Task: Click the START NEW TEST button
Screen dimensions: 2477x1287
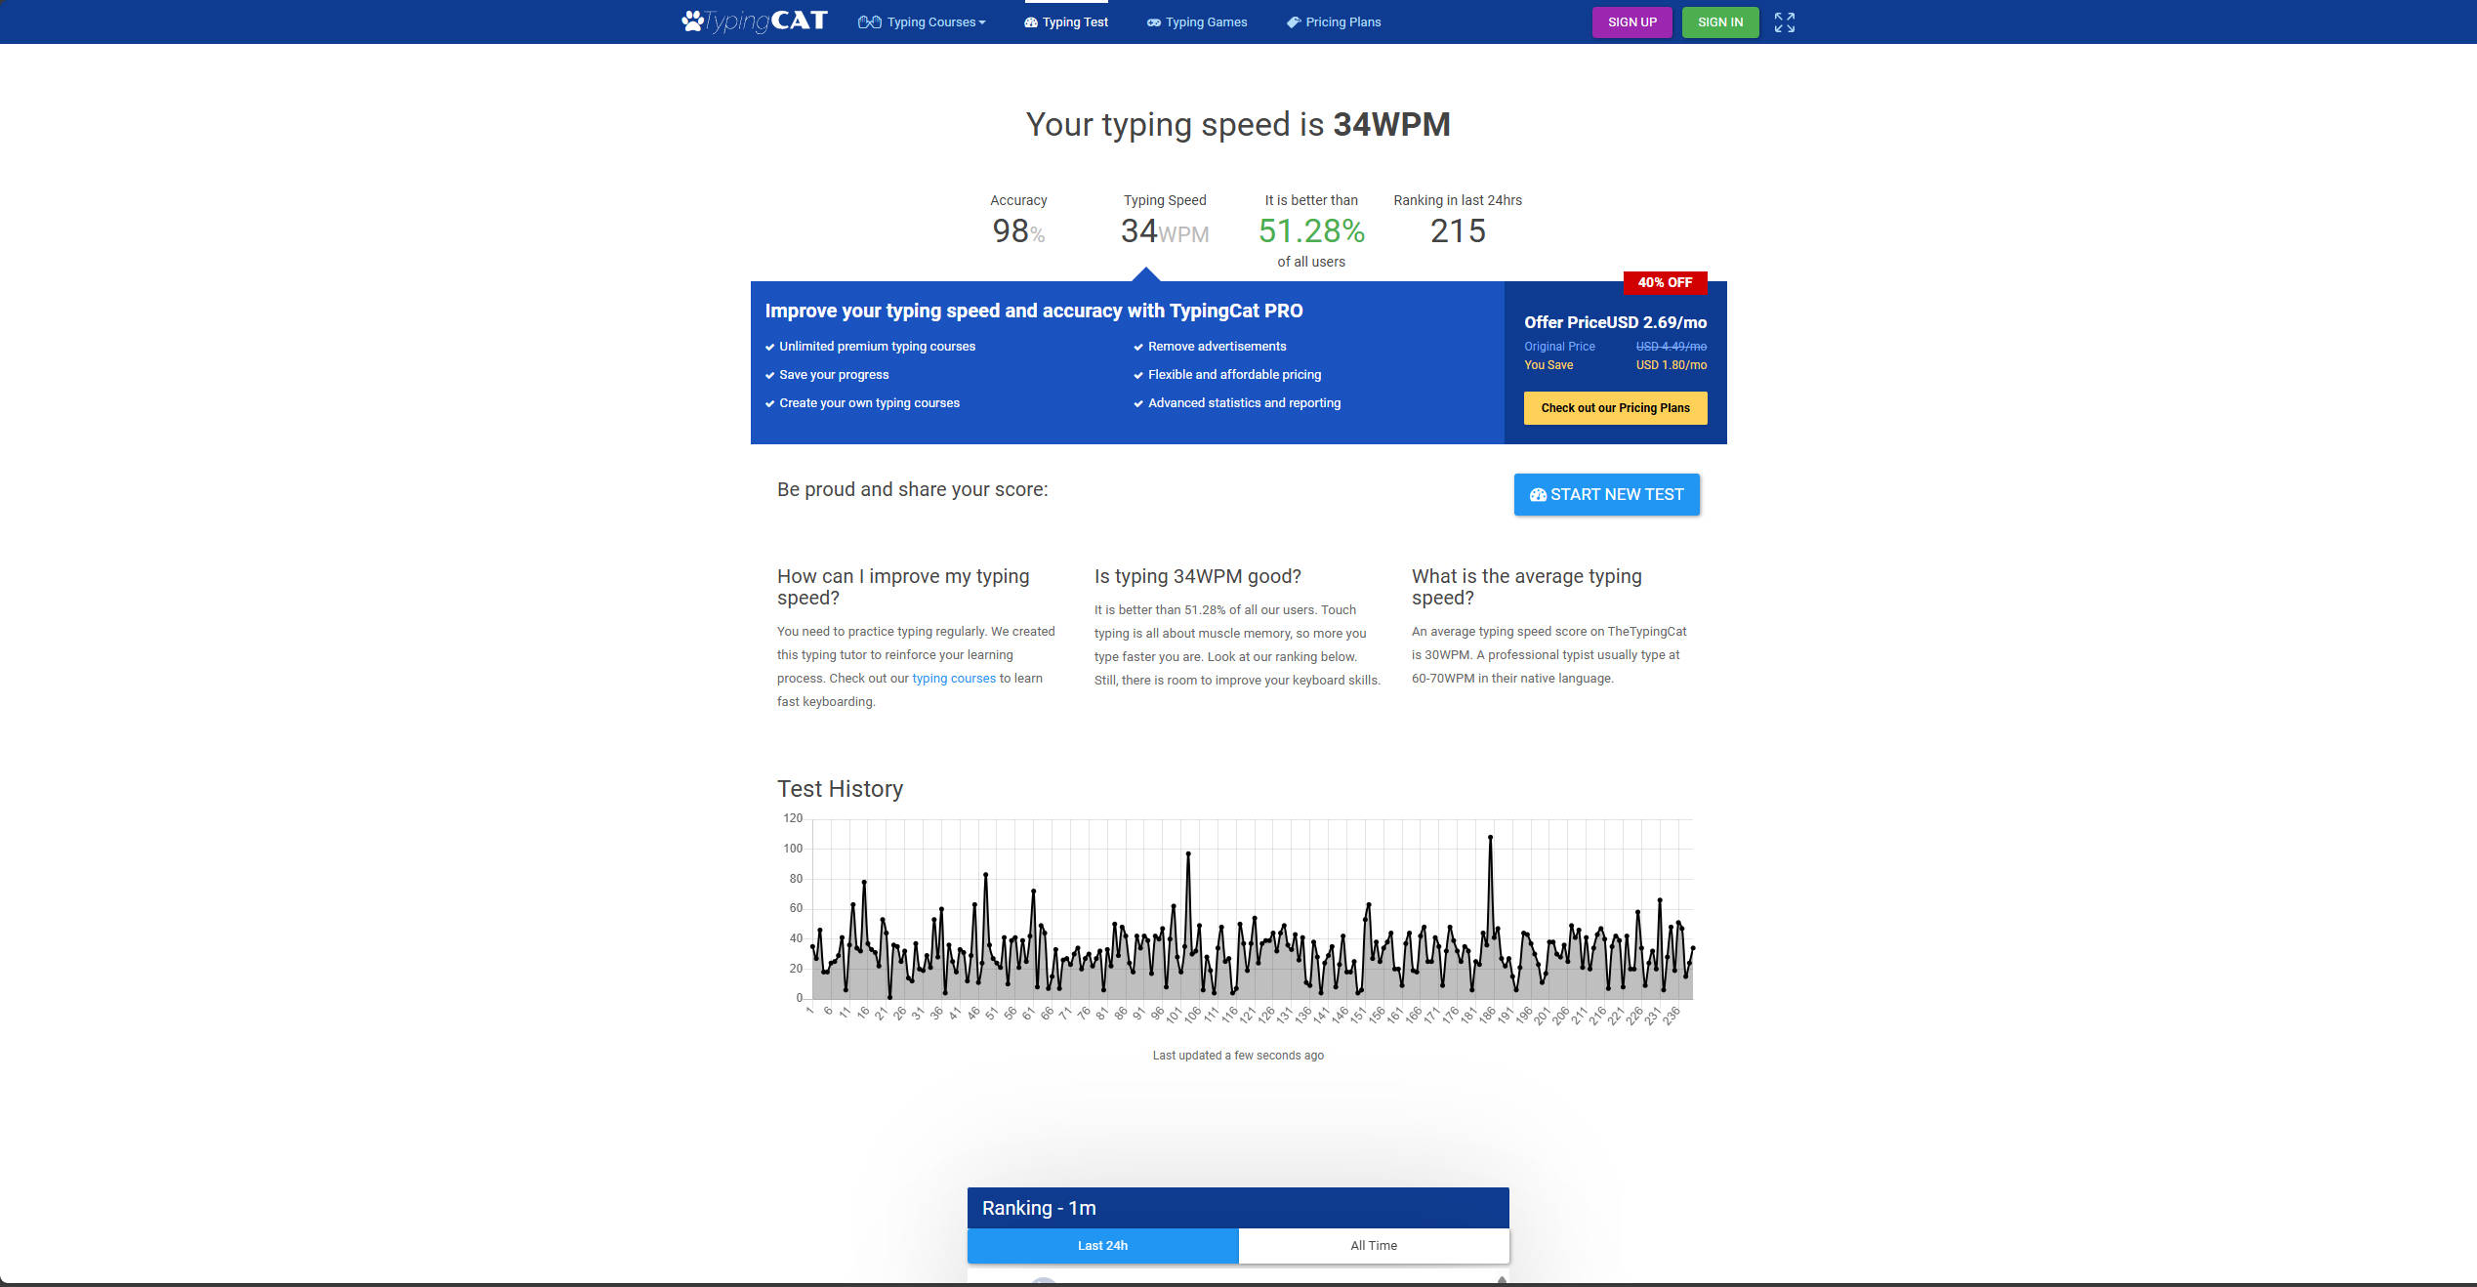Action: [1606, 494]
